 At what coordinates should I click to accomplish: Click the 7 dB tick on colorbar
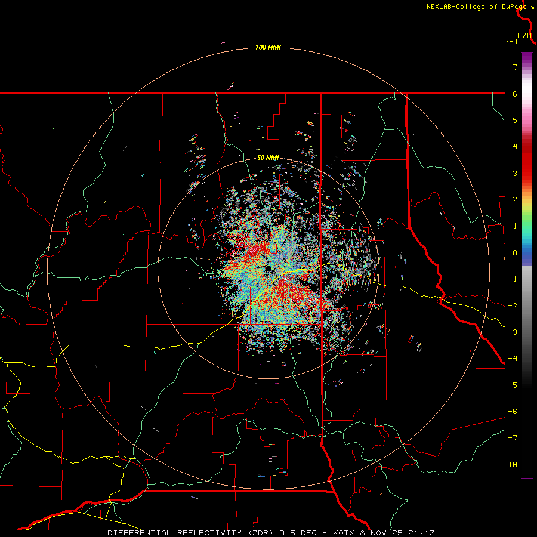pyautogui.click(x=515, y=67)
